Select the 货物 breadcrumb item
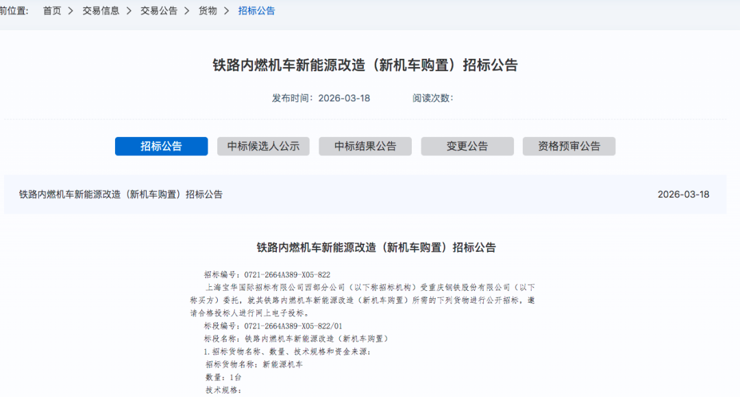This screenshot has width=740, height=397. click(x=208, y=11)
